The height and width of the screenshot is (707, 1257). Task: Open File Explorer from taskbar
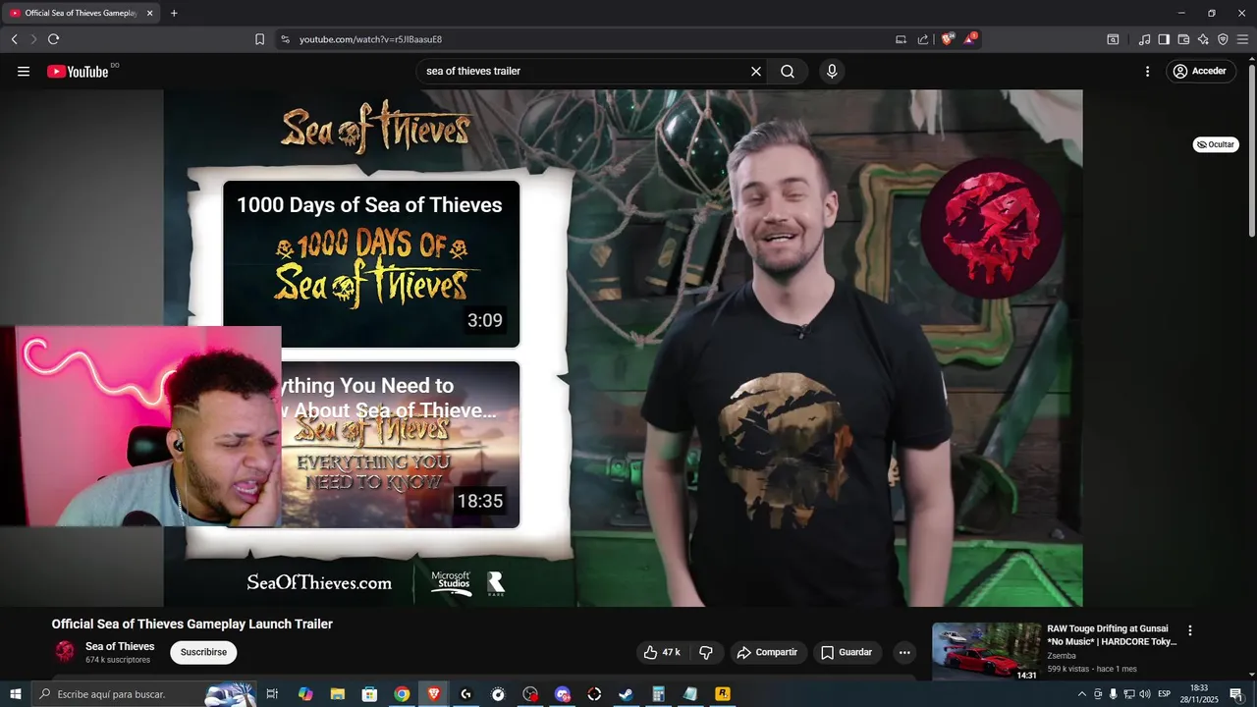click(337, 694)
